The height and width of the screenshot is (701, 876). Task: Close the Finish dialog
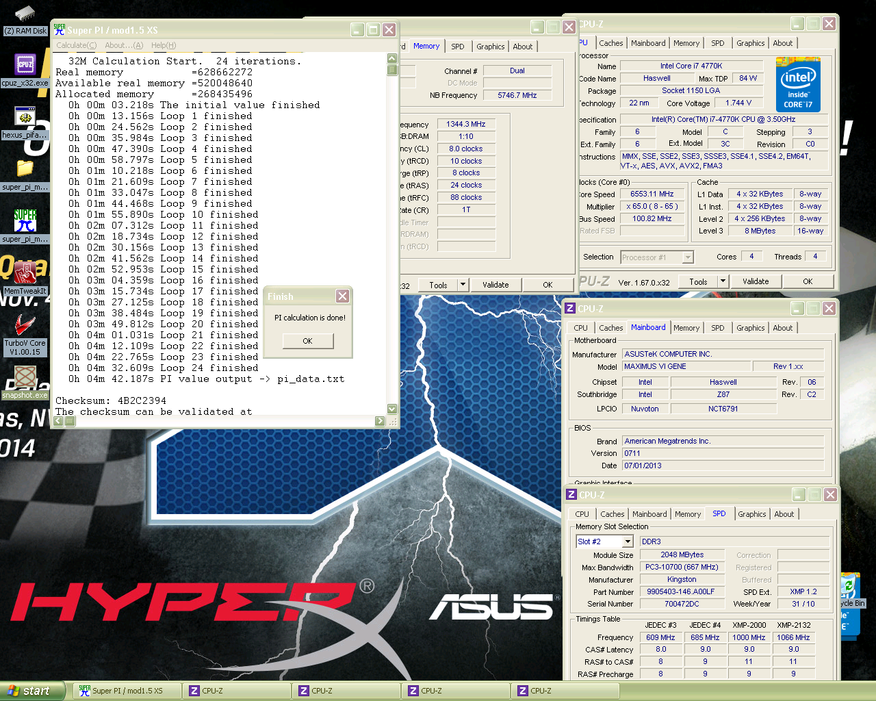click(x=343, y=296)
